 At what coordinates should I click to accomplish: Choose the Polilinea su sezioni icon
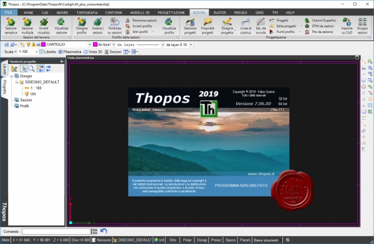point(115,26)
